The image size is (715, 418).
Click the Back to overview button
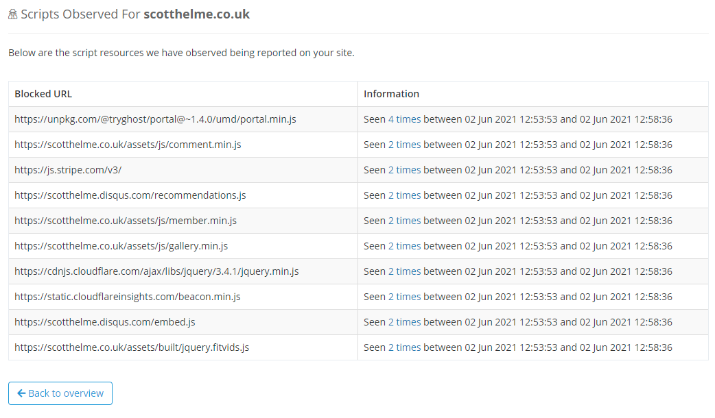[60, 393]
